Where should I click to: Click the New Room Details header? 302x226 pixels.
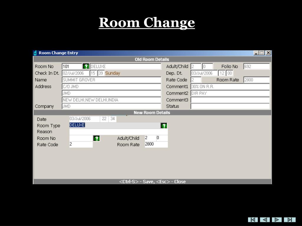[x=152, y=113]
